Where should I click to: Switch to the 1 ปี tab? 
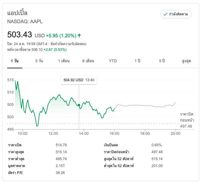pyautogui.click(x=137, y=61)
